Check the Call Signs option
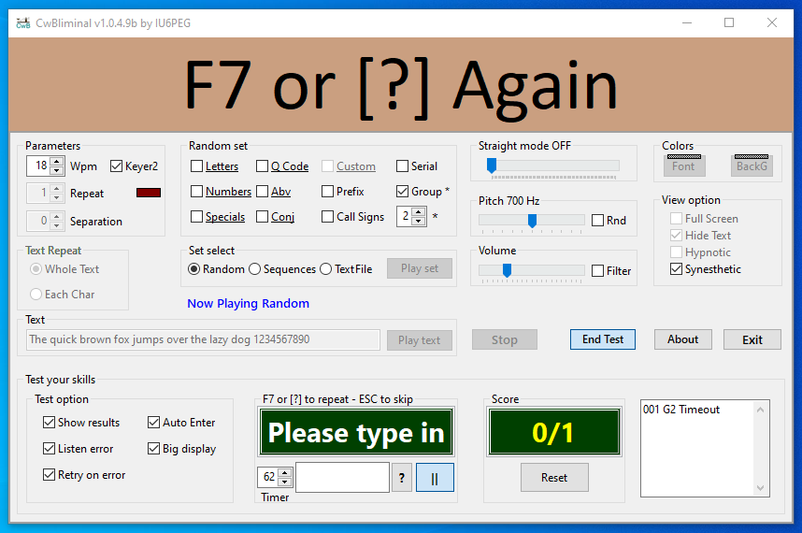The width and height of the screenshot is (802, 533). 327,216
